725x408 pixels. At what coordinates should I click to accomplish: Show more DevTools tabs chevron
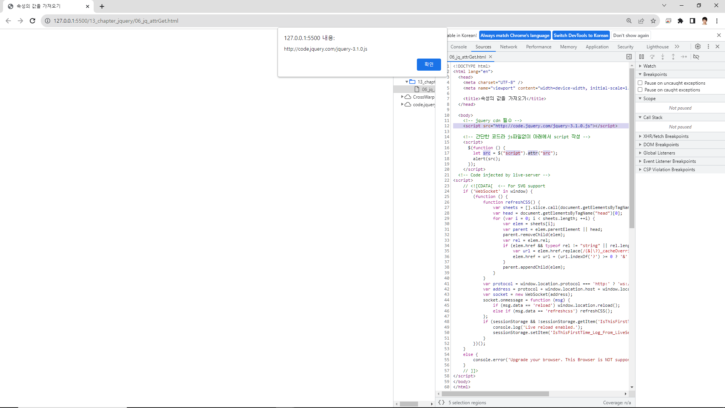677,46
